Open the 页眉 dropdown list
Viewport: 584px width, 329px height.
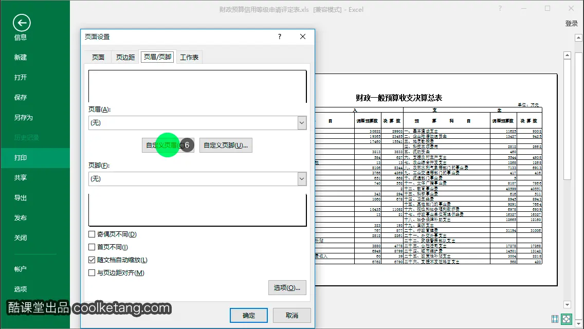coord(302,123)
